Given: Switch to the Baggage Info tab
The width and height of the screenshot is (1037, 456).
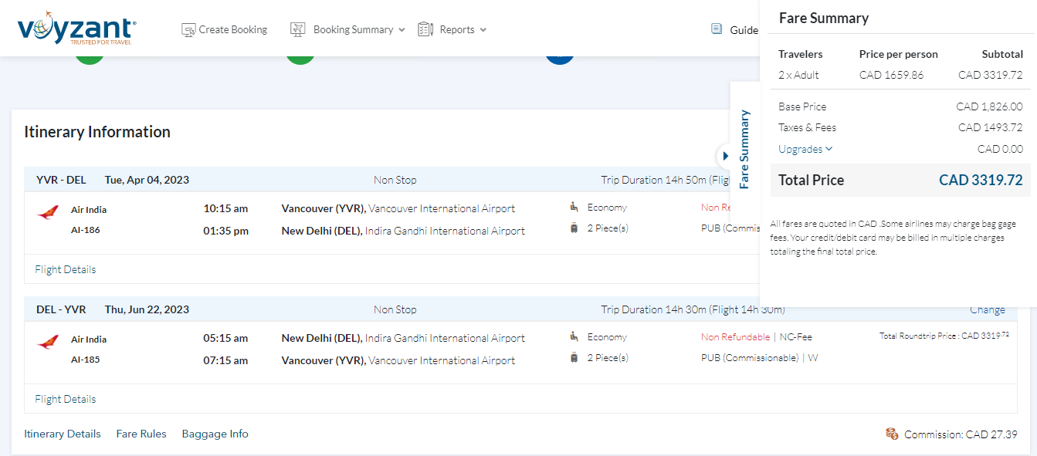Looking at the screenshot, I should [215, 434].
